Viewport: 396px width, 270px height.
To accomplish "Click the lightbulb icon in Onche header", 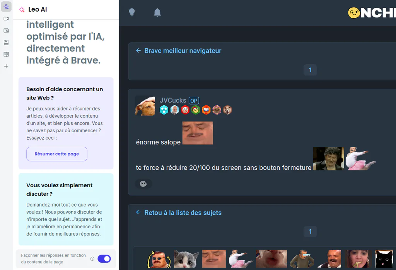I will [132, 12].
